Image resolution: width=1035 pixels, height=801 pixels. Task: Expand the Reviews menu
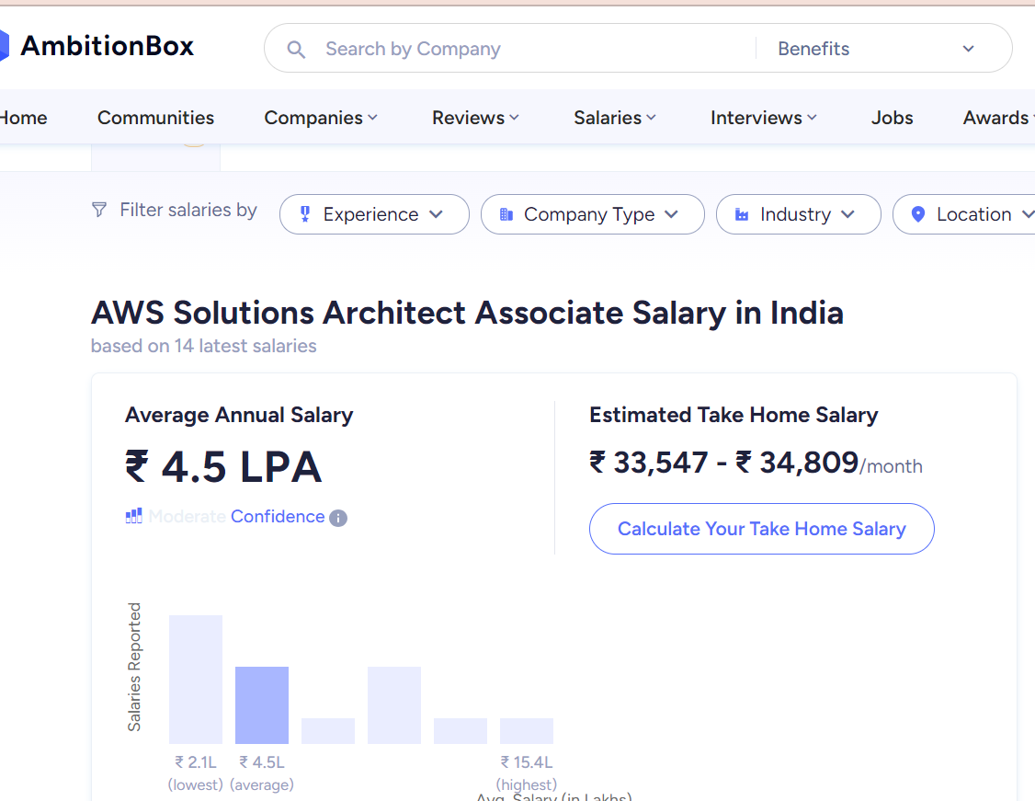(475, 118)
